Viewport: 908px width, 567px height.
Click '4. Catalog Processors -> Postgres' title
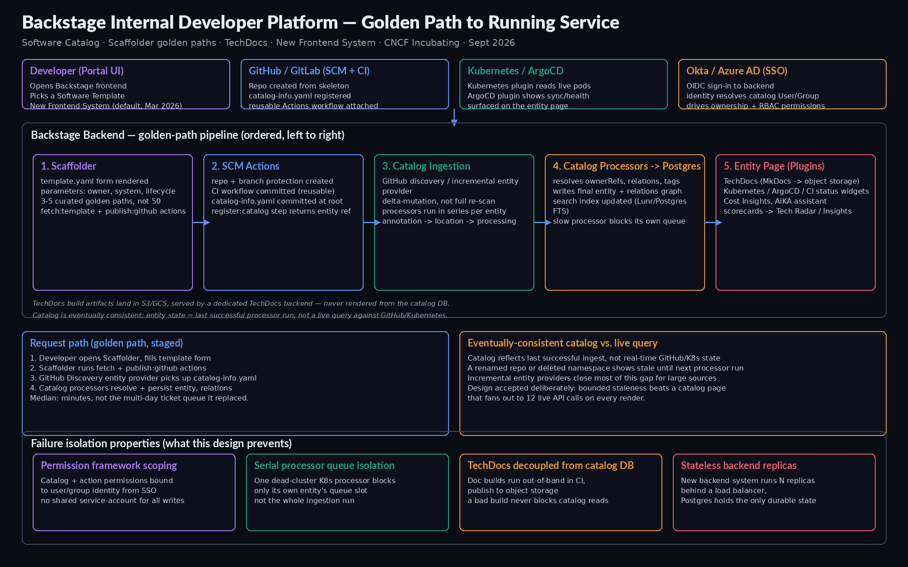[x=627, y=166]
